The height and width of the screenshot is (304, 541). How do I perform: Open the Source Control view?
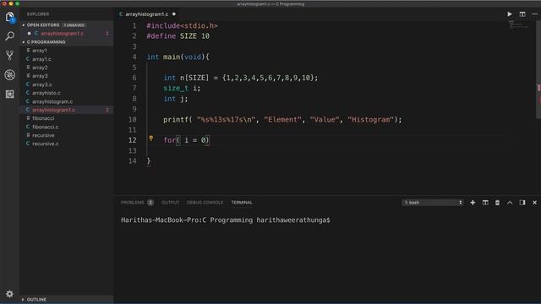(9, 55)
